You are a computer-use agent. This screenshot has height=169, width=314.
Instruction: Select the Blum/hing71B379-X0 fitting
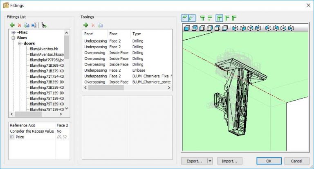[47, 71]
